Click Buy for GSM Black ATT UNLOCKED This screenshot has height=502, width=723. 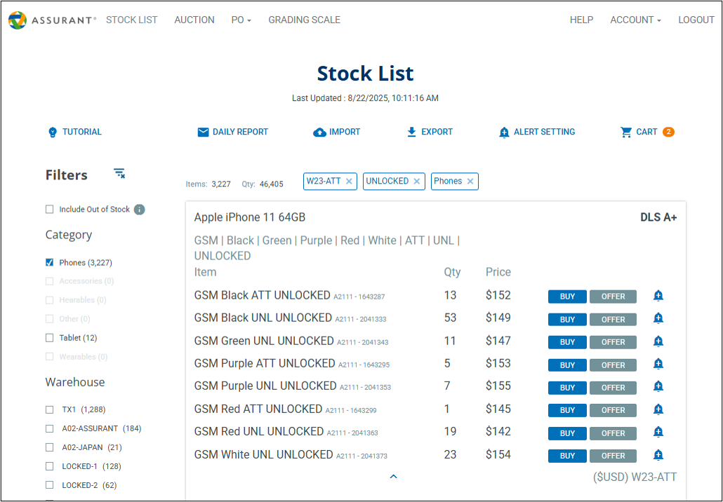pos(567,297)
